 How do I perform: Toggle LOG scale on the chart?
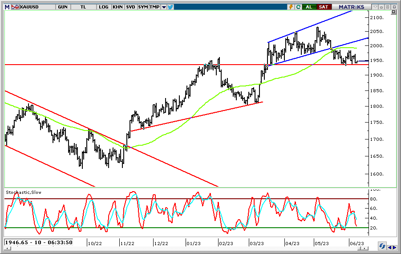pyautogui.click(x=104, y=7)
